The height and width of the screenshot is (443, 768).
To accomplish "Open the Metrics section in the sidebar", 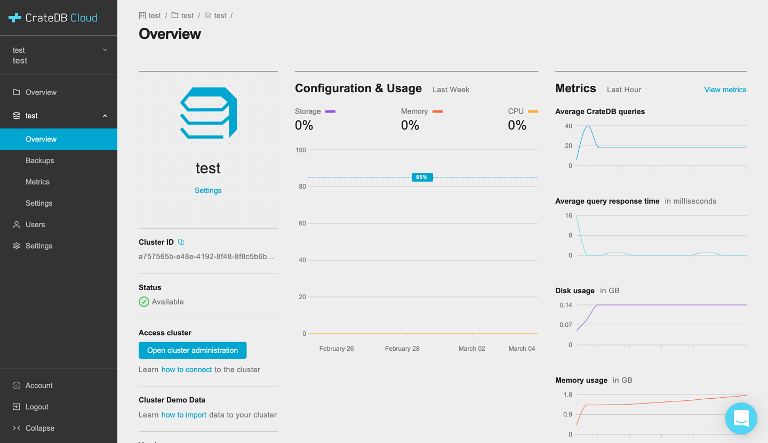I will (x=37, y=182).
